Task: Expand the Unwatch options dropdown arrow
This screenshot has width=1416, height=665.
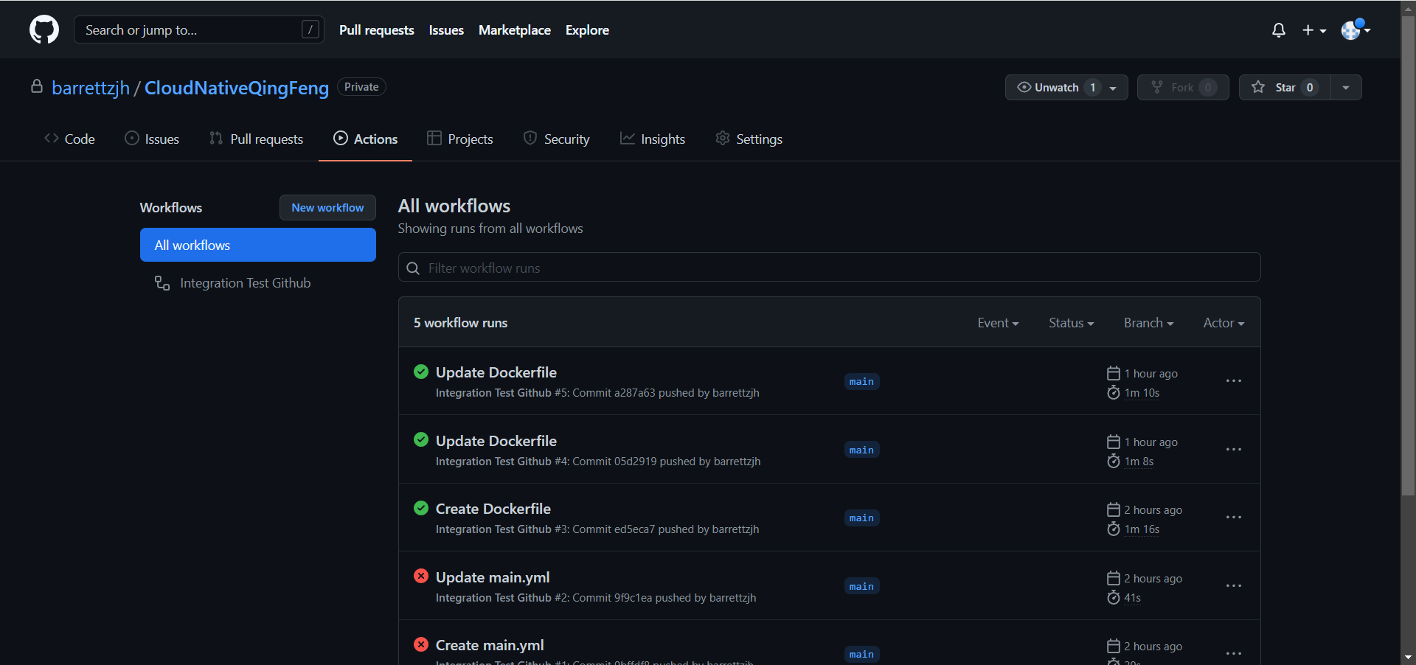Action: (1113, 88)
